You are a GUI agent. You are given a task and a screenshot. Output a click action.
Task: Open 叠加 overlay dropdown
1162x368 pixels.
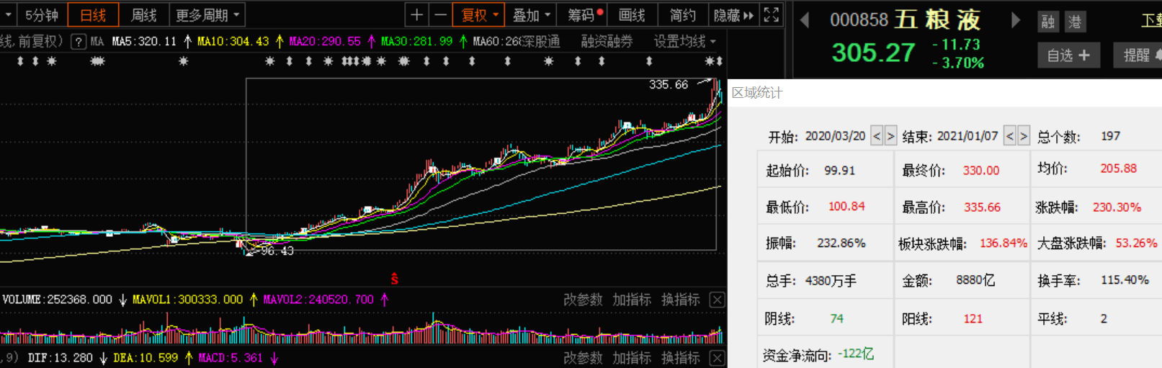[x=531, y=14]
